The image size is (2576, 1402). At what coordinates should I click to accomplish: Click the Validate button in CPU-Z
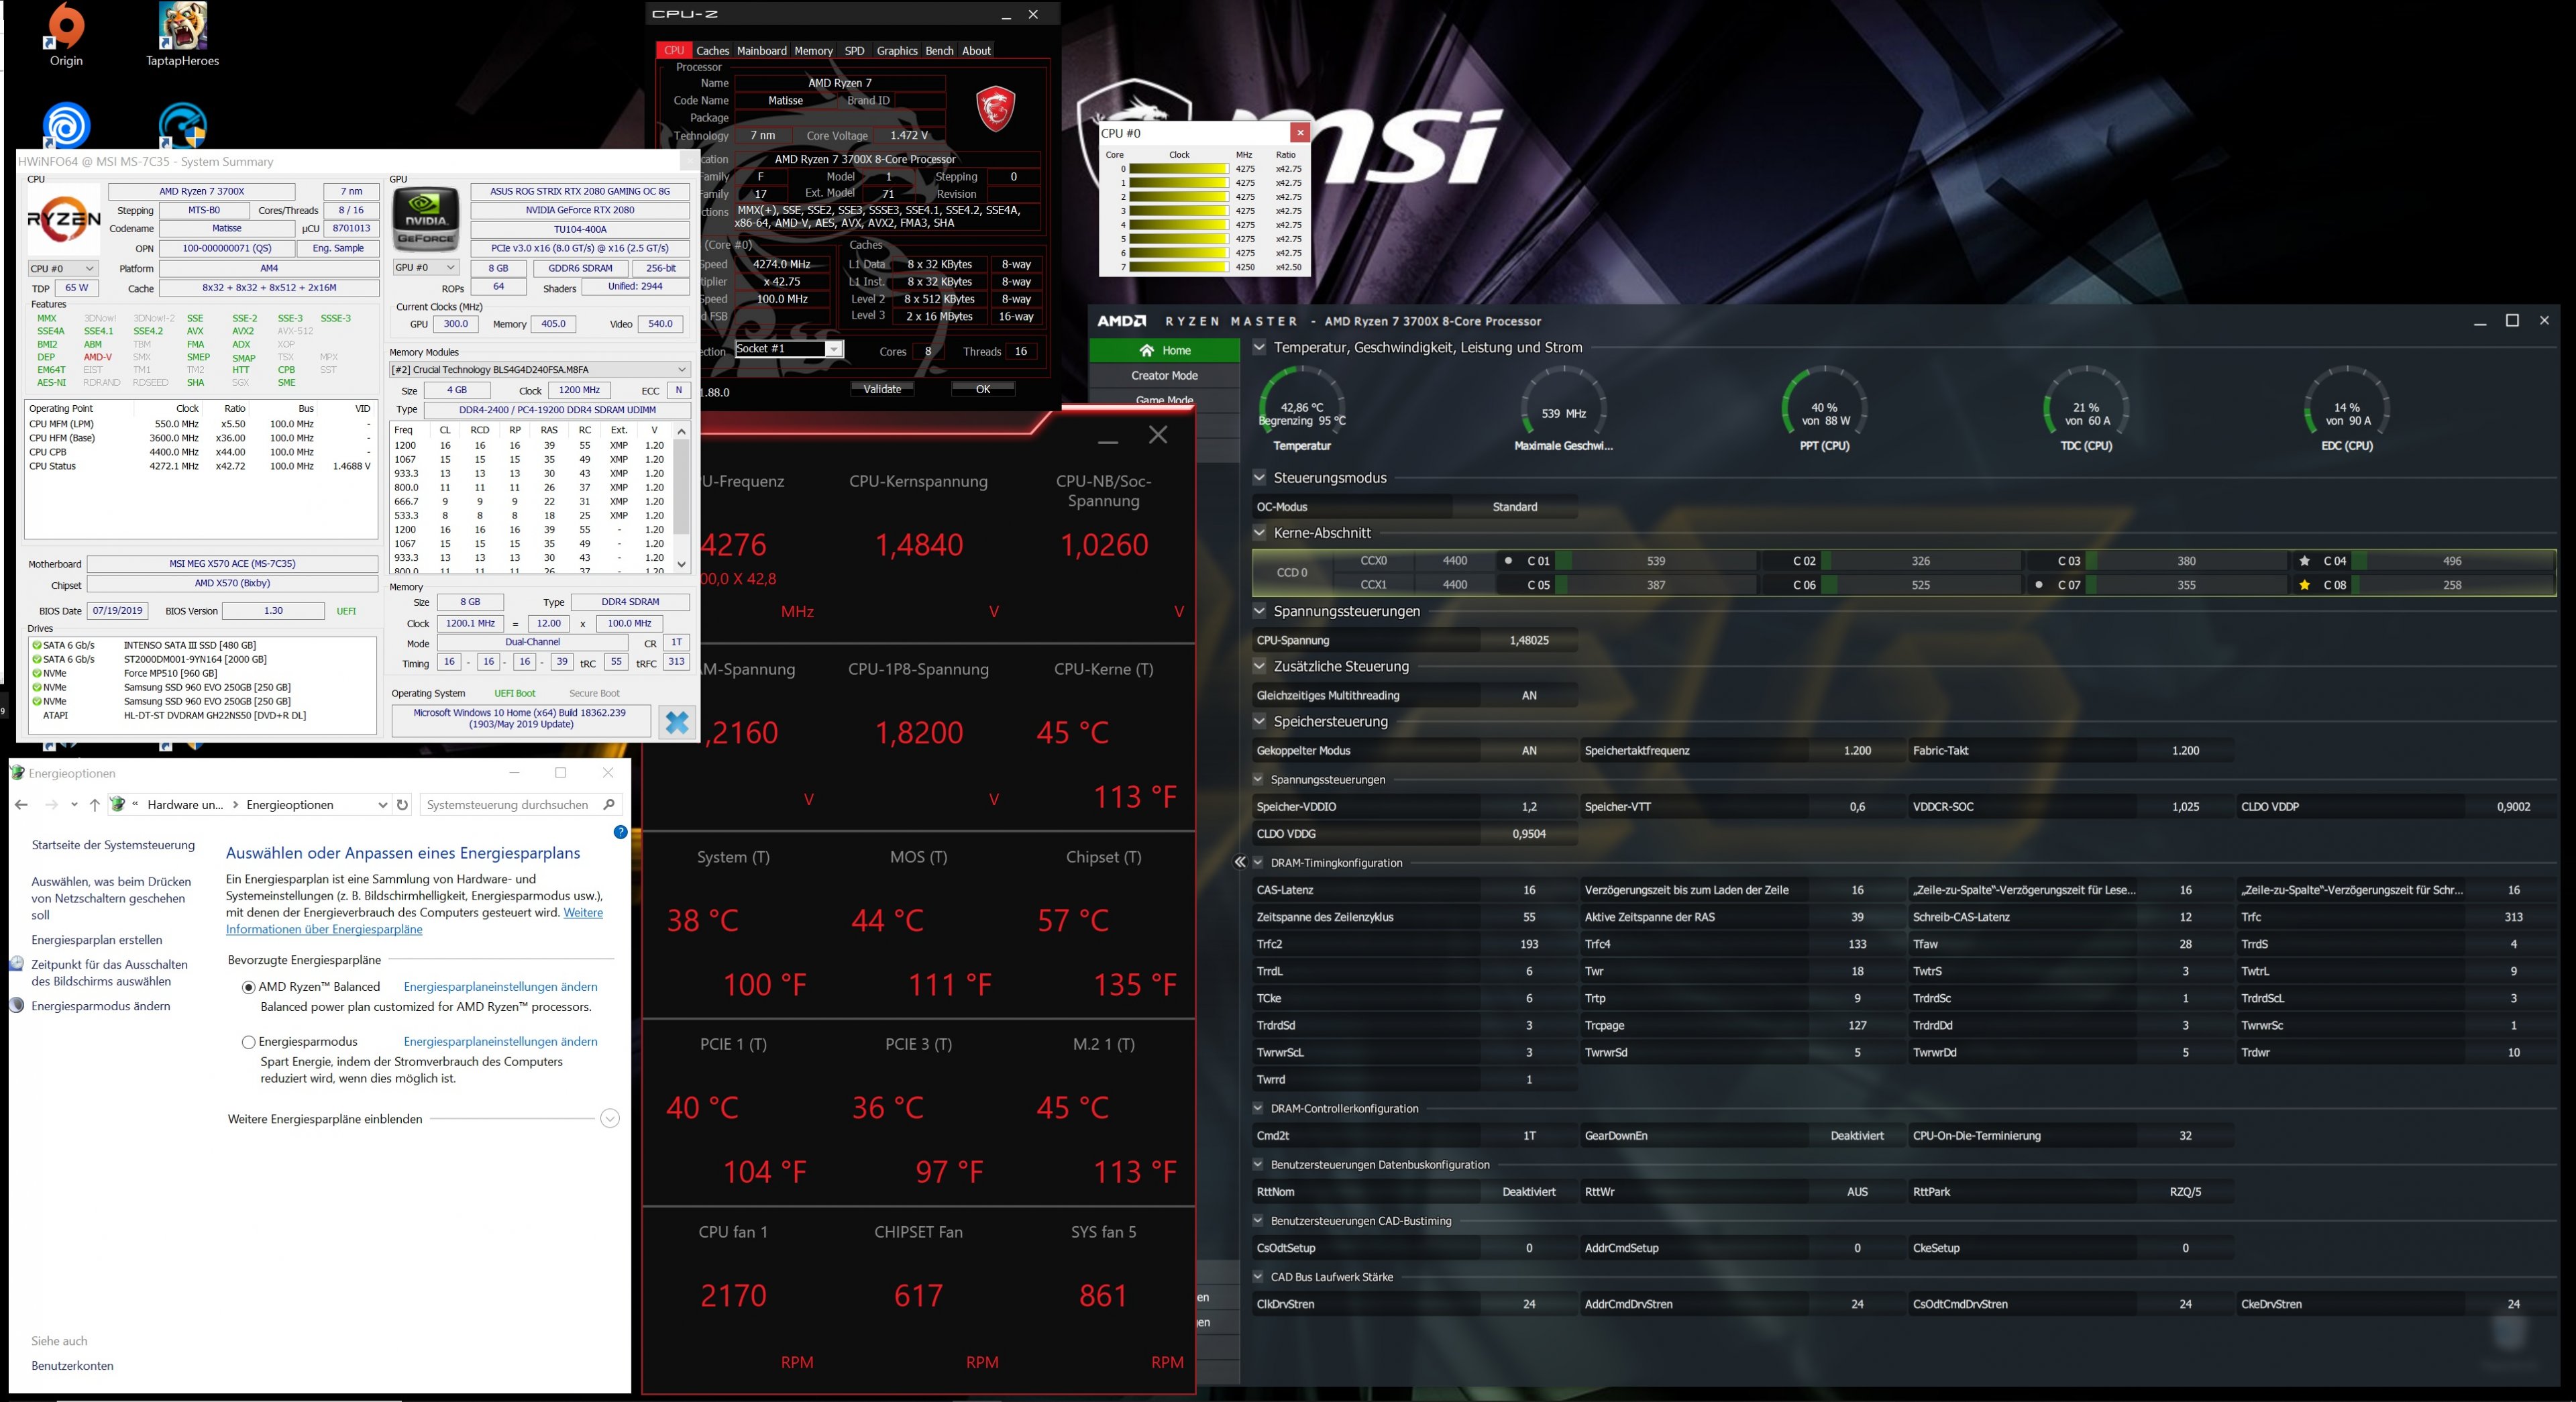pyautogui.click(x=882, y=389)
